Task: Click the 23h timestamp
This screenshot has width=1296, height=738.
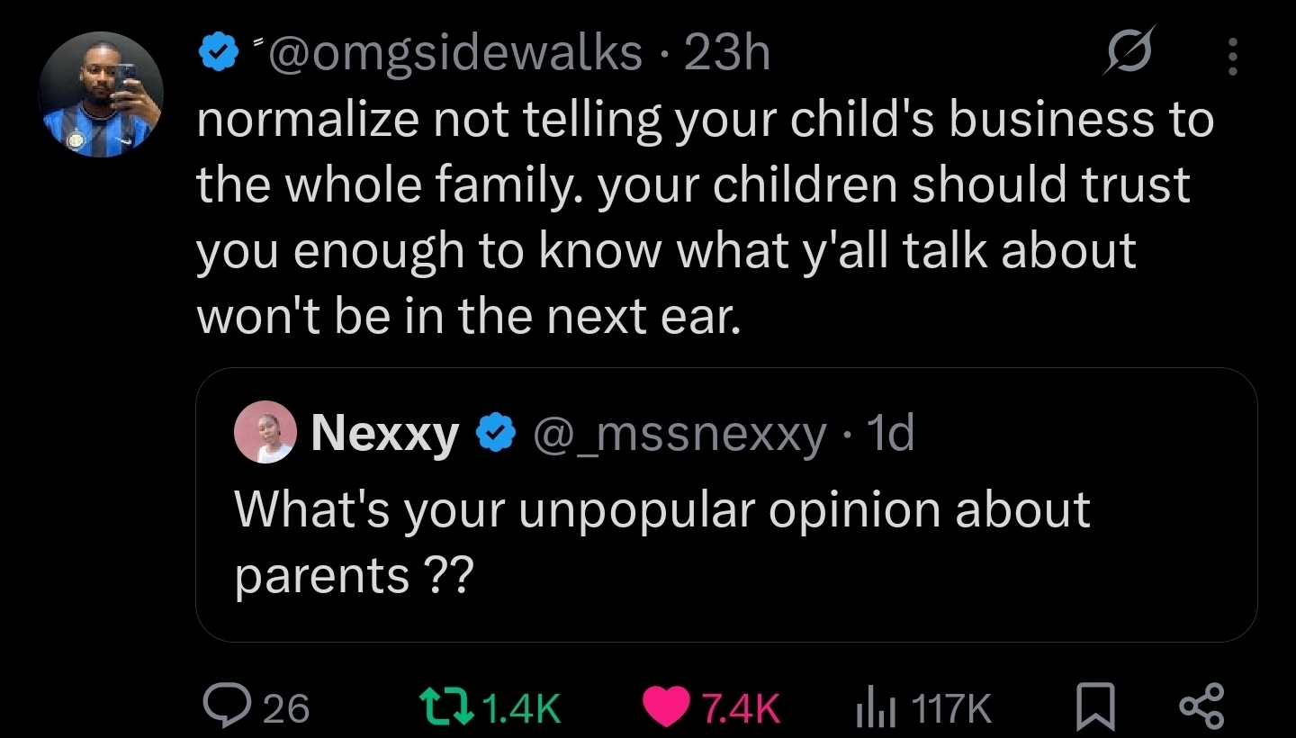Action: pos(727,55)
